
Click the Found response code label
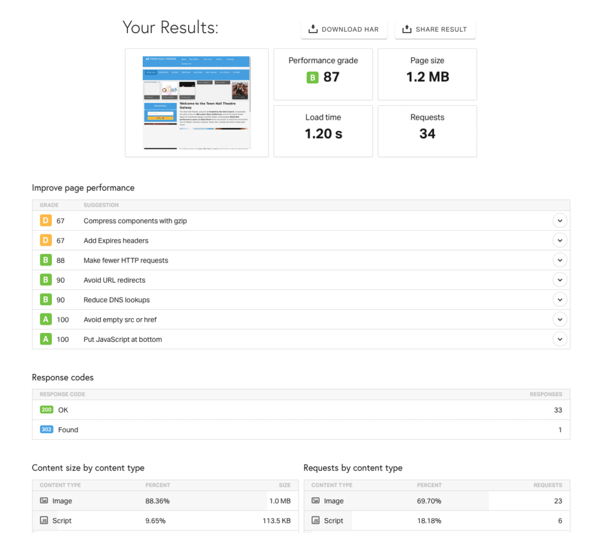(x=68, y=430)
